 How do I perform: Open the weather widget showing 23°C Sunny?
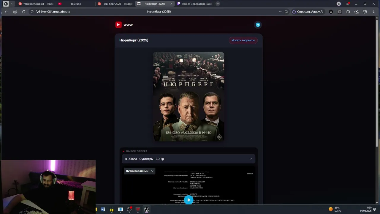tap(335, 209)
